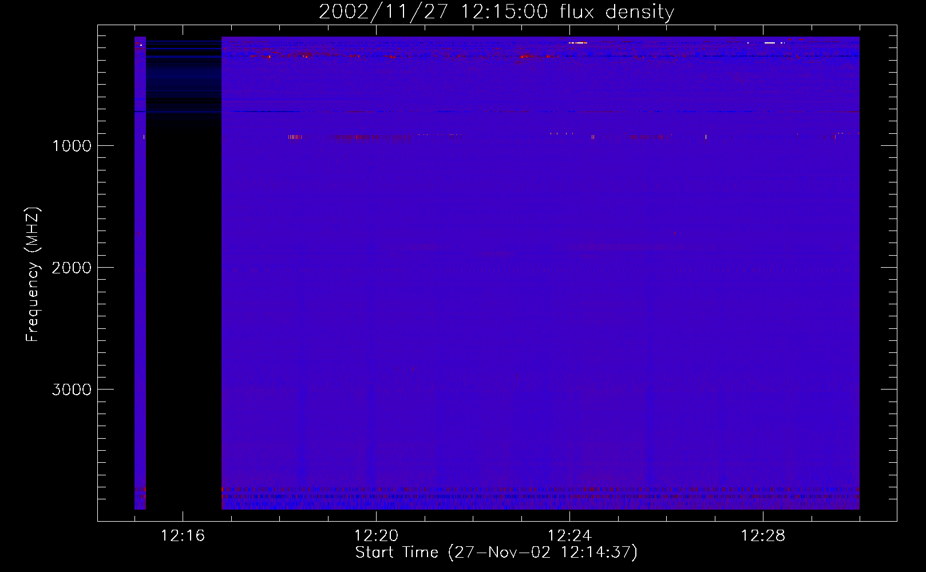This screenshot has width=926, height=572.
Task: Click the 12:24 time tick label
Action: click(x=569, y=536)
